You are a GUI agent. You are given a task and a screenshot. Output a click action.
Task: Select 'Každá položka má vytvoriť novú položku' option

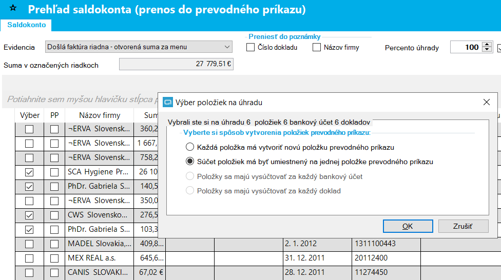click(x=190, y=147)
